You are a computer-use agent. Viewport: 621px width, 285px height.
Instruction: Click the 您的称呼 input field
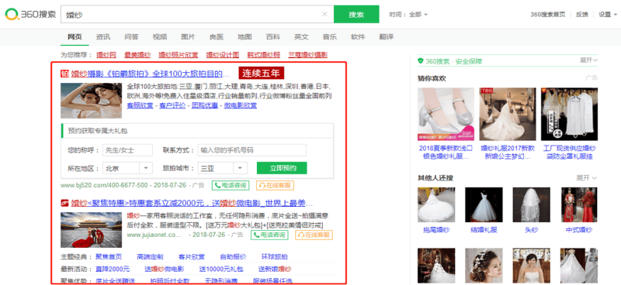[x=127, y=150]
